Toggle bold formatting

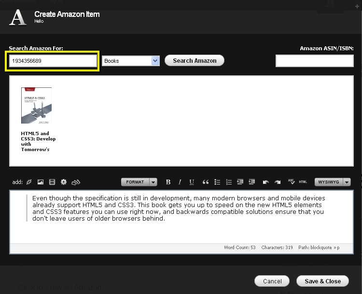tap(168, 182)
